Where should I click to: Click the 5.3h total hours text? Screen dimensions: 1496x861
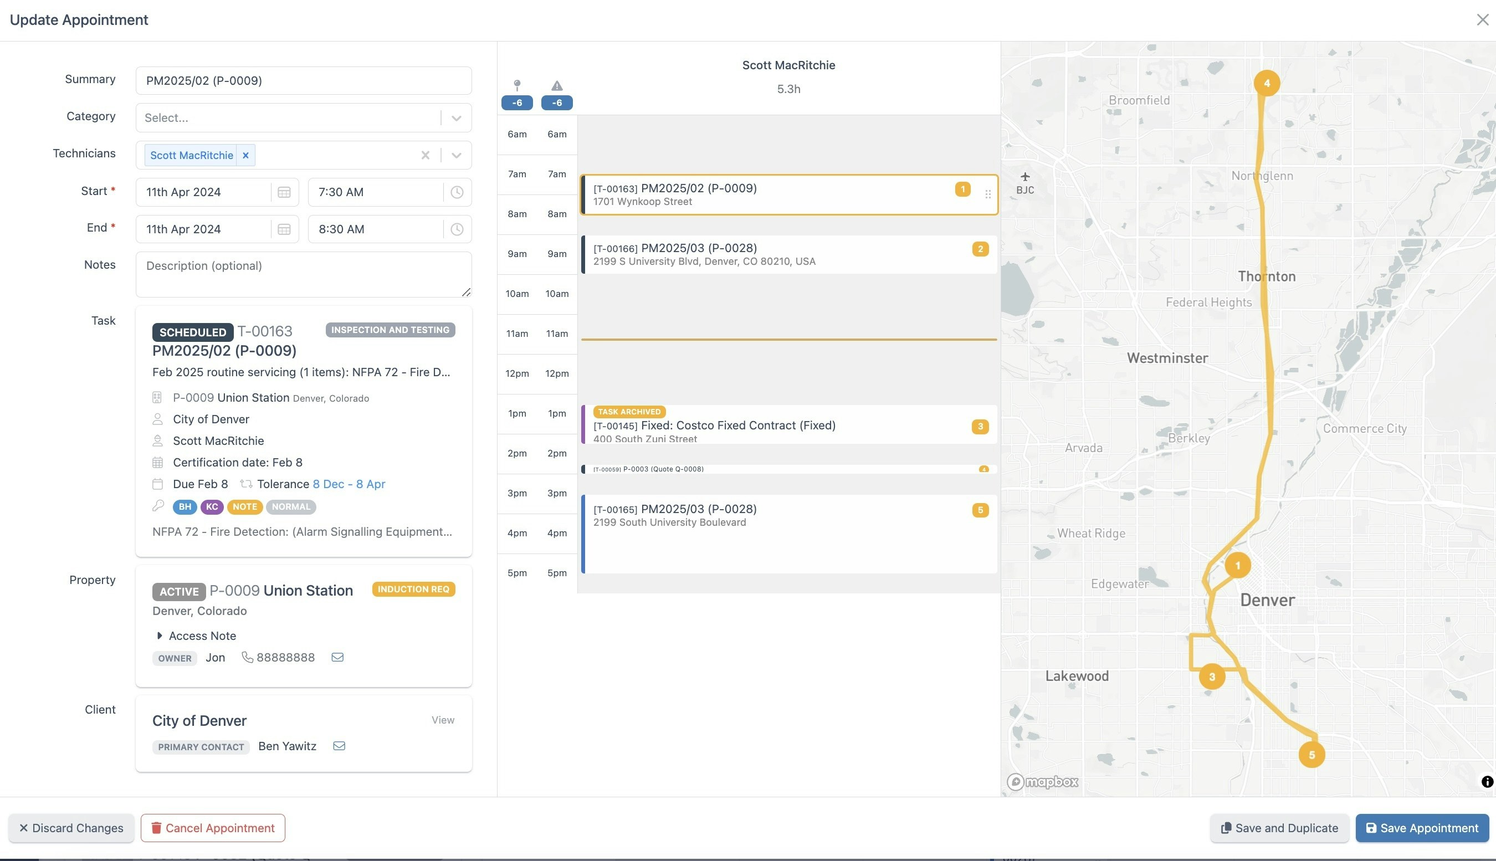788,89
